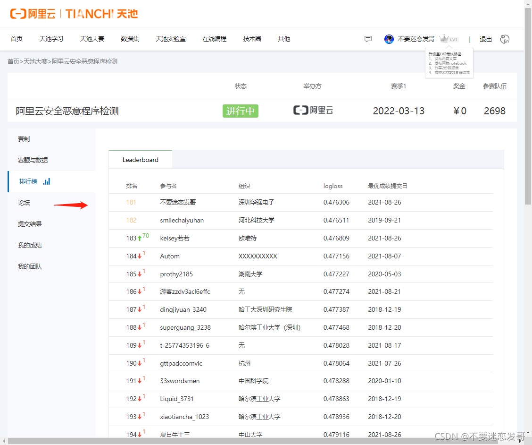Open the 首页 menu item
532x445 pixels.
coord(17,39)
